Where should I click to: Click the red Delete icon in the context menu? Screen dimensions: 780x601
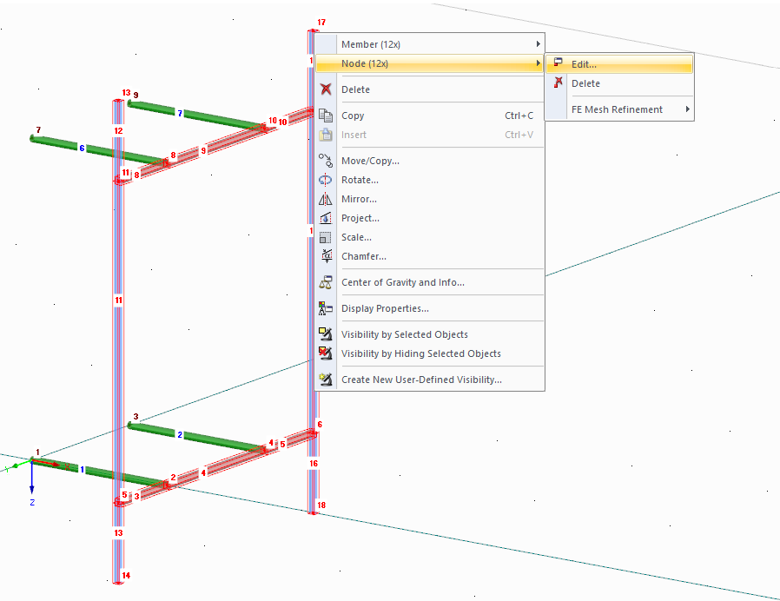coord(325,89)
